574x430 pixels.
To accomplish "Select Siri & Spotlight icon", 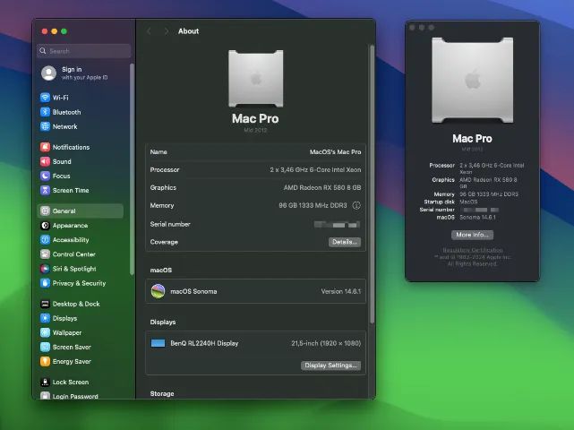I will (45, 269).
